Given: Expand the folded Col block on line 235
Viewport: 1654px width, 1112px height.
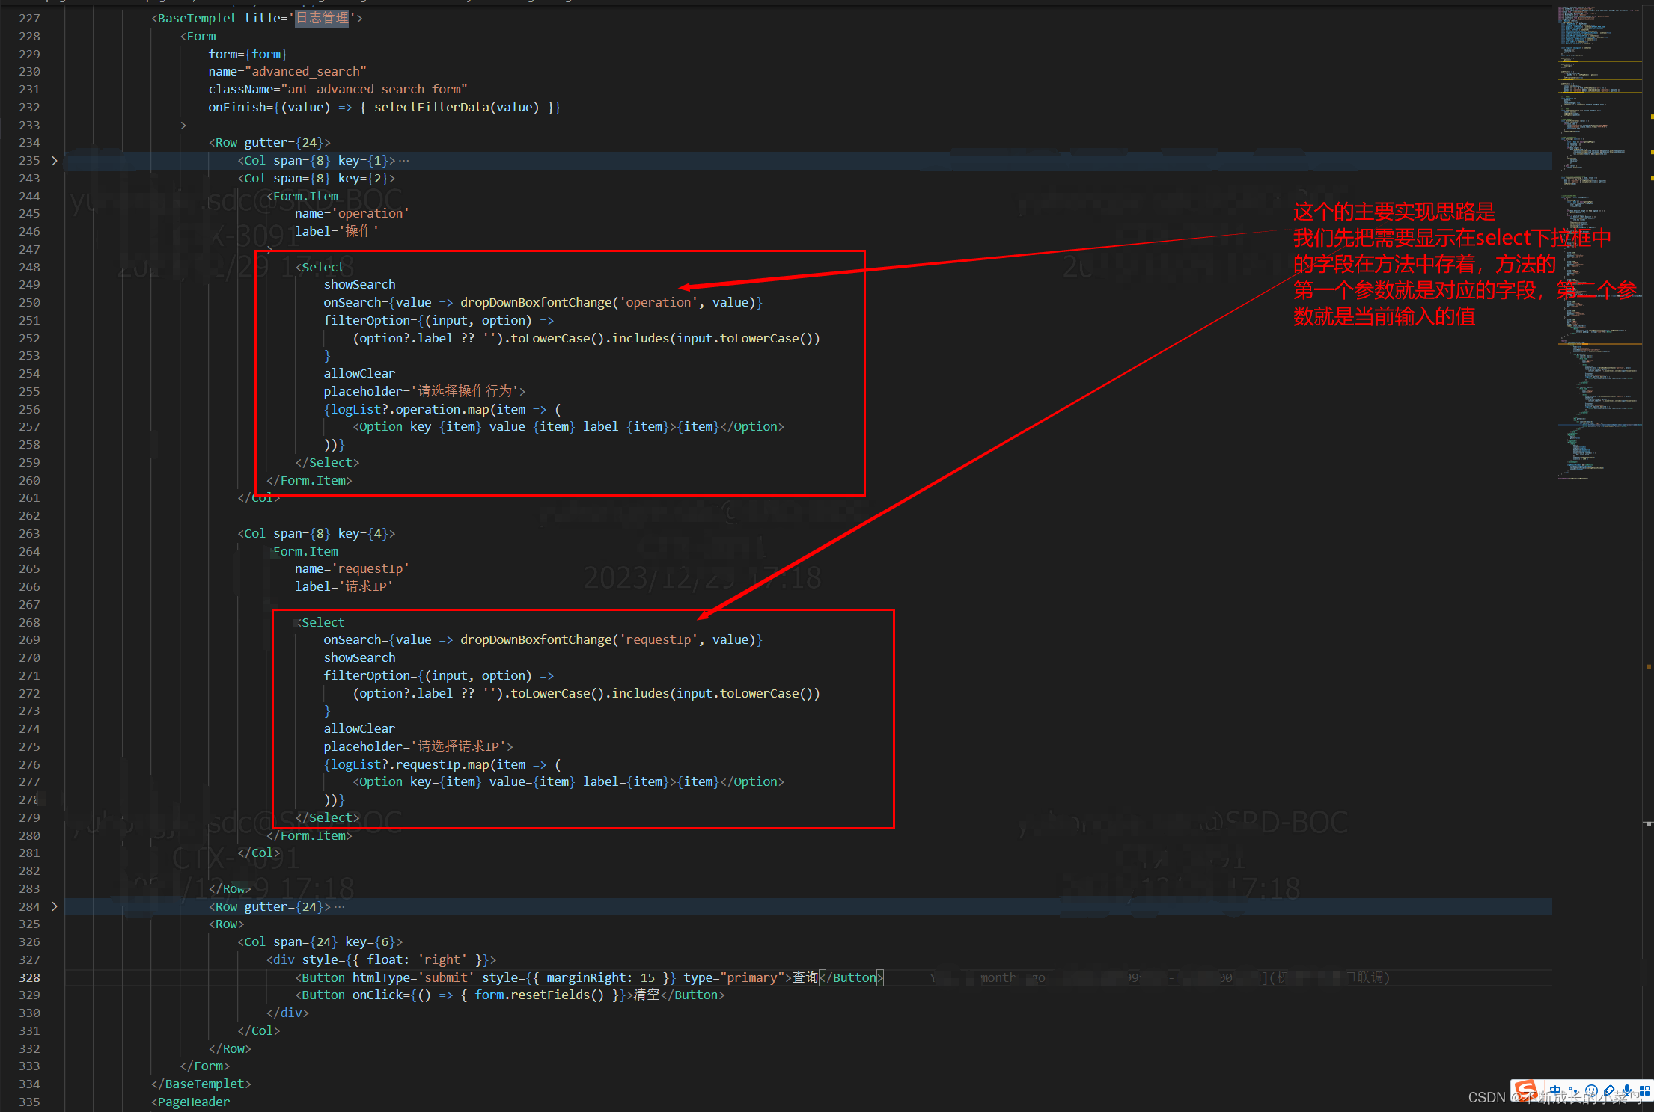Looking at the screenshot, I should pos(54,161).
